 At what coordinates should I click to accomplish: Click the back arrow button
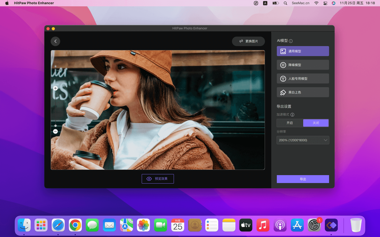click(55, 41)
